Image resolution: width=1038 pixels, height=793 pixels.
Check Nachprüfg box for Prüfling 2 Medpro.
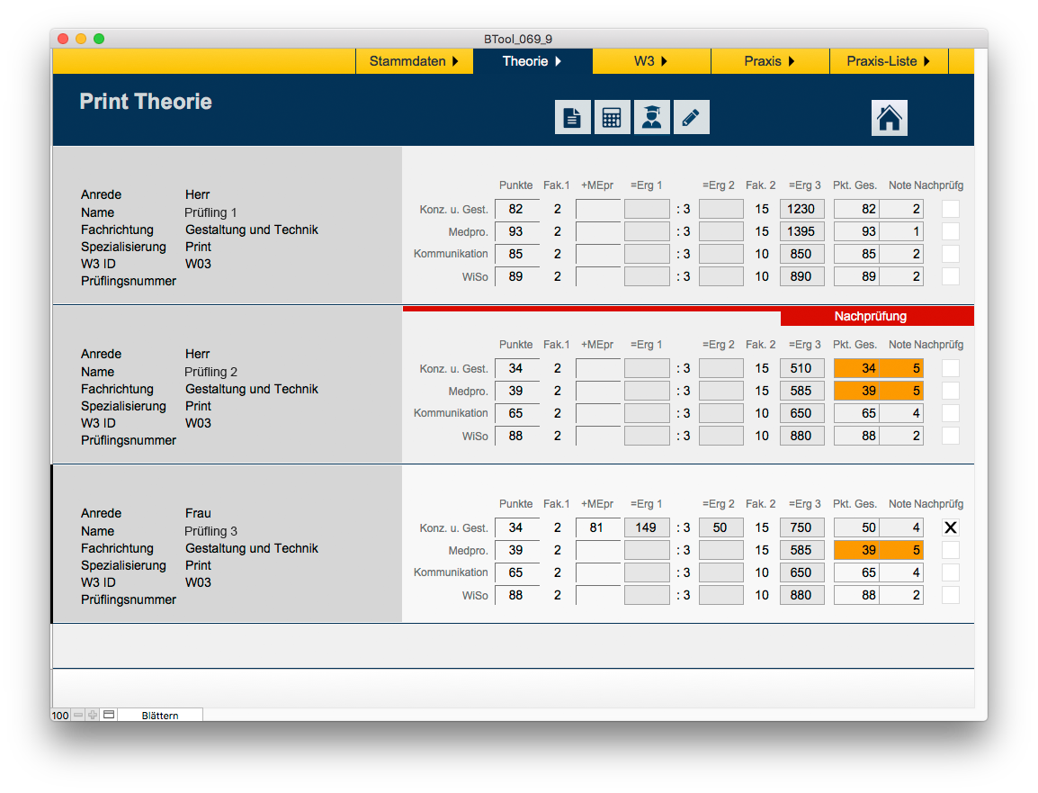point(950,392)
